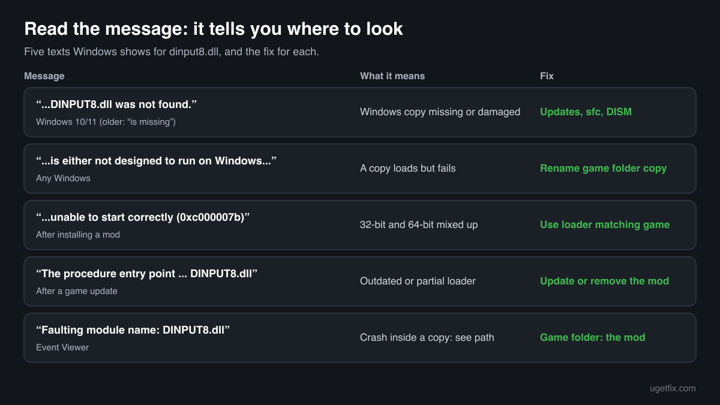The height and width of the screenshot is (405, 720).
Task: Click the "Any Windows" note
Action: pos(63,178)
